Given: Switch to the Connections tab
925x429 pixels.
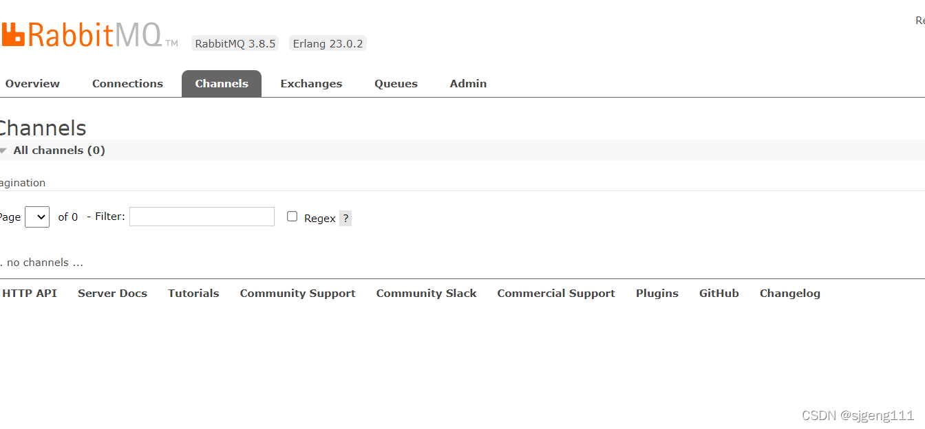Looking at the screenshot, I should tap(127, 84).
